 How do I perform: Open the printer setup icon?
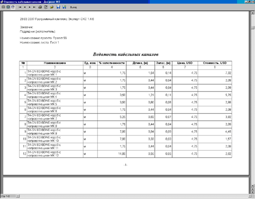point(46,7)
